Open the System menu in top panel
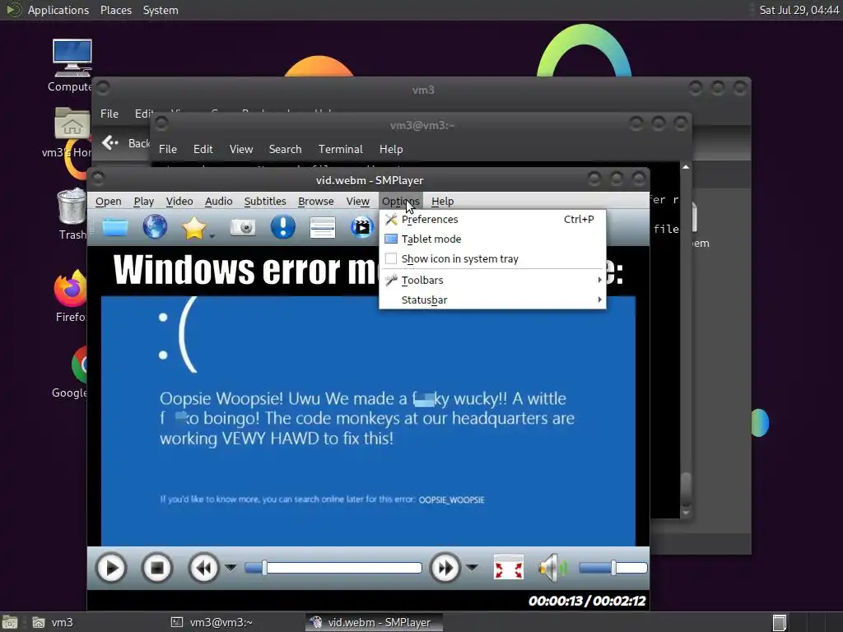Viewport: 843px width, 632px height. (x=161, y=10)
